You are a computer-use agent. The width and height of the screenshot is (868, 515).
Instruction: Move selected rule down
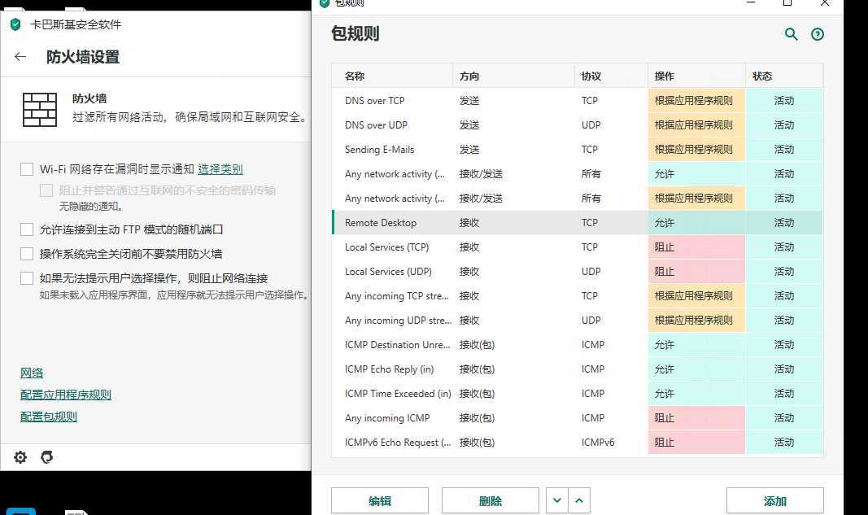click(x=557, y=500)
